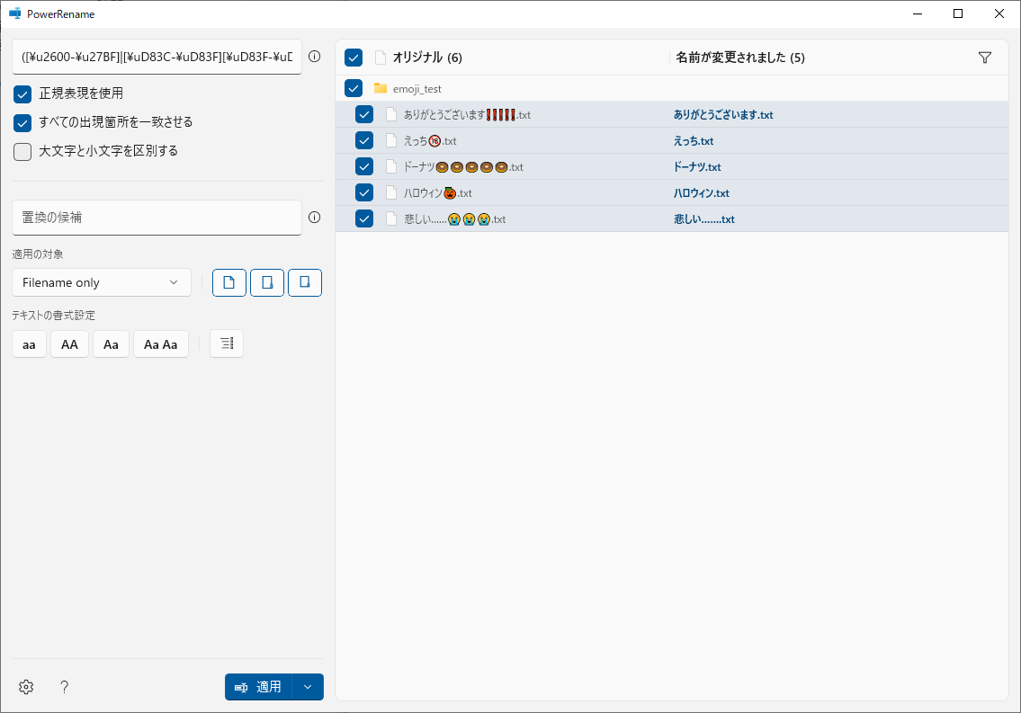Apply lowercase aa formatting
Image resolution: width=1021 pixels, height=713 pixels.
[x=30, y=344]
